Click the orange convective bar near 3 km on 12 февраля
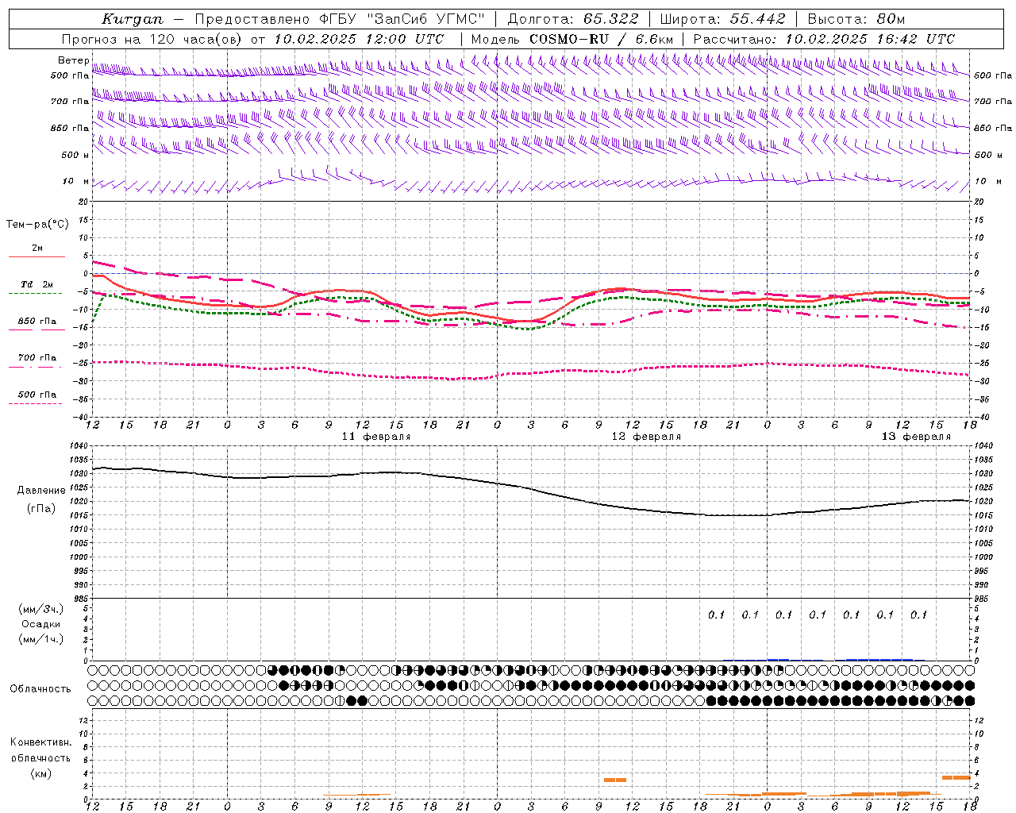The image size is (1016, 813). (x=615, y=780)
